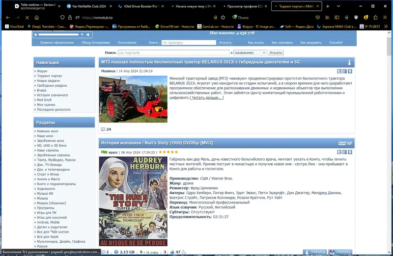Open Аудиокниги section in Разделы
The height and width of the screenshot is (256, 393).
[46, 189]
